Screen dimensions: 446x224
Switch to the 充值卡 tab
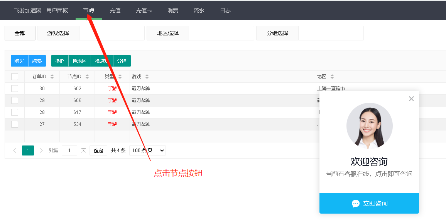[x=144, y=10]
